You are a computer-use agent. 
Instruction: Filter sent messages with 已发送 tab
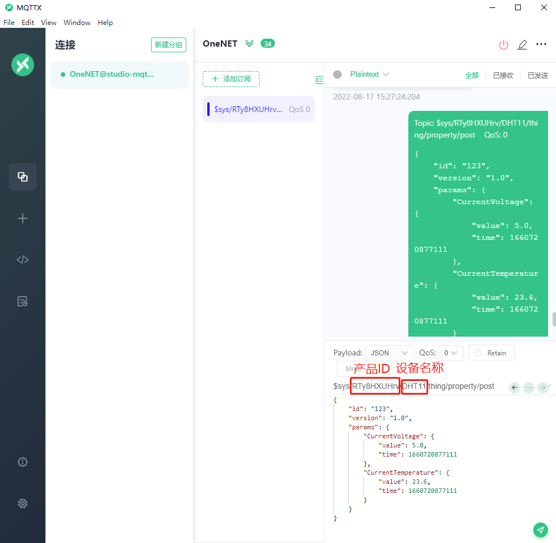538,75
